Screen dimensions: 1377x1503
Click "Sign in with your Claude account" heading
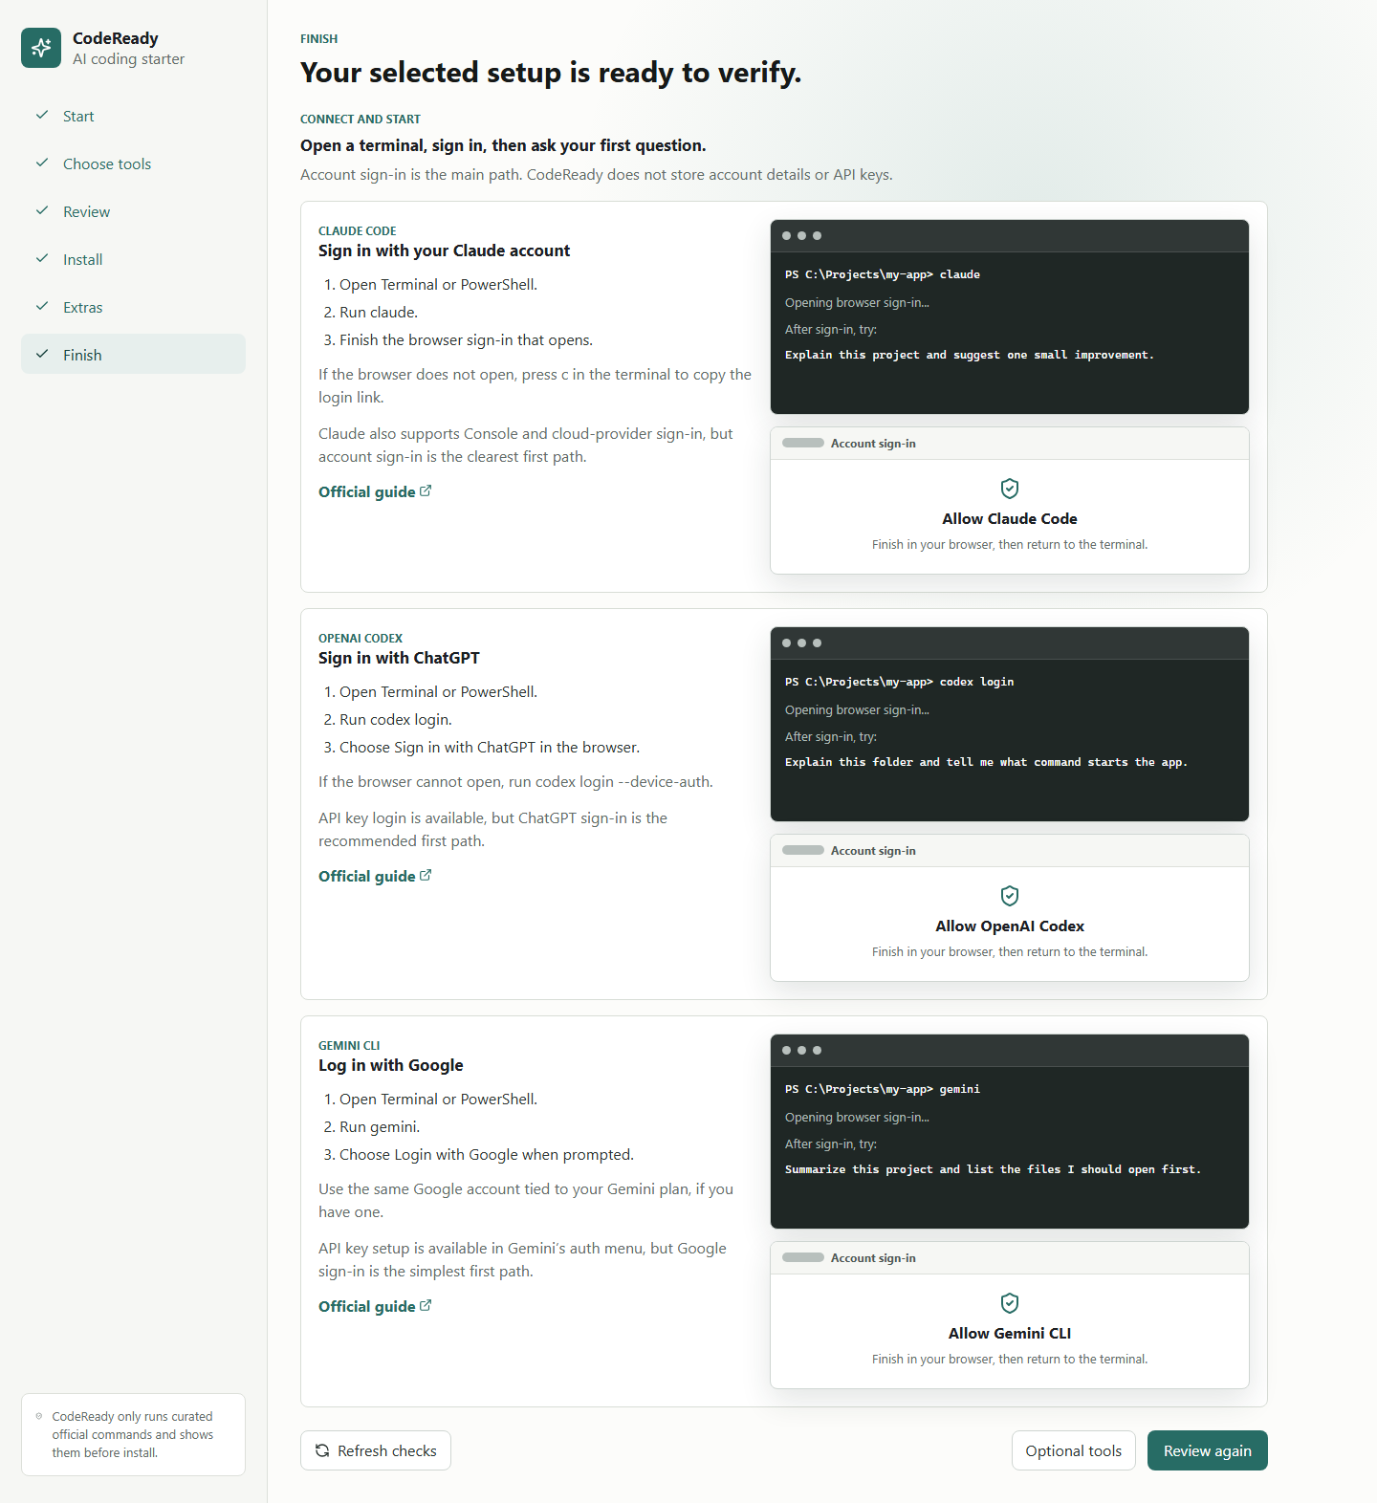(444, 250)
